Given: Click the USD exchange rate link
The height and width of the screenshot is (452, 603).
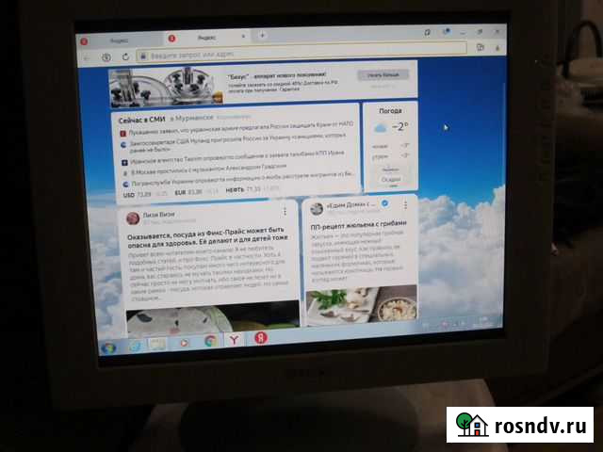Looking at the screenshot, I should point(138,191).
